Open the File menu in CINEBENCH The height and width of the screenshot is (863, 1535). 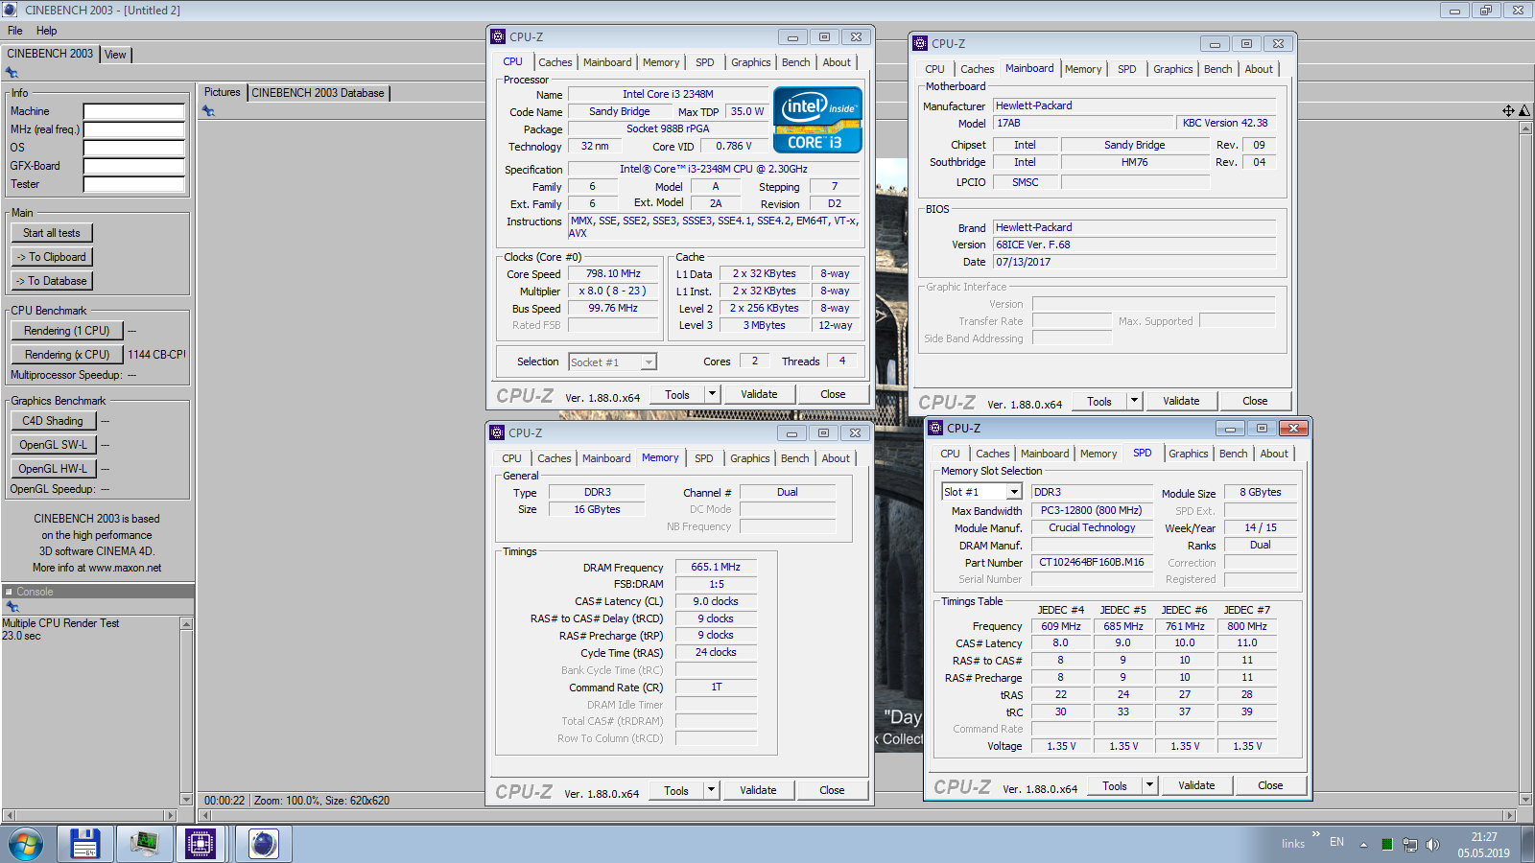tap(15, 31)
